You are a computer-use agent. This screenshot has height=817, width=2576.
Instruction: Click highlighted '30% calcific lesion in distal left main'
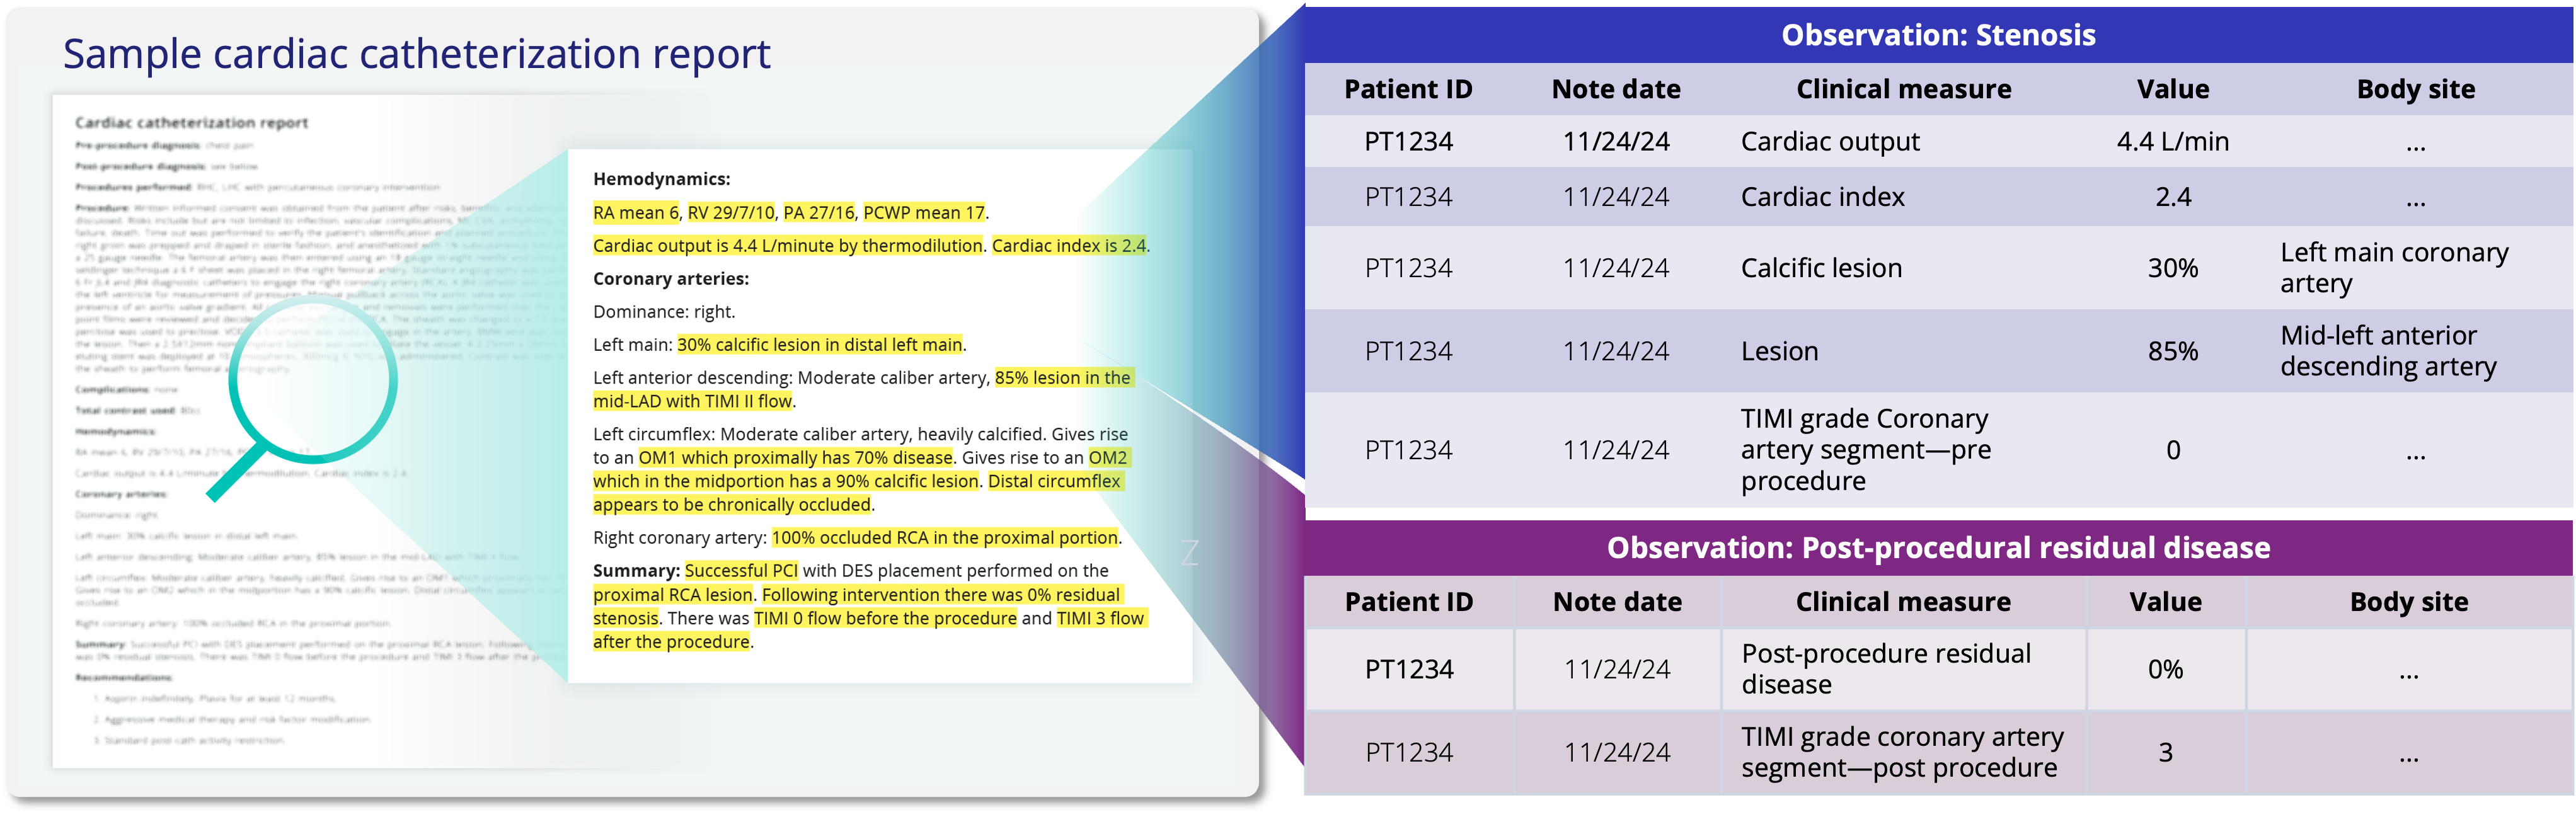[820, 345]
